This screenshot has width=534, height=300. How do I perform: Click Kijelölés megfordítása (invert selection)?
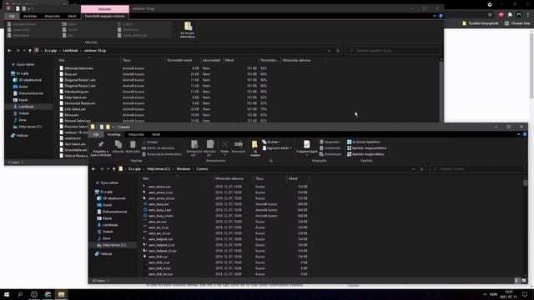[x=365, y=154]
